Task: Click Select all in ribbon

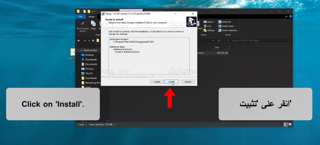Action: point(224,22)
